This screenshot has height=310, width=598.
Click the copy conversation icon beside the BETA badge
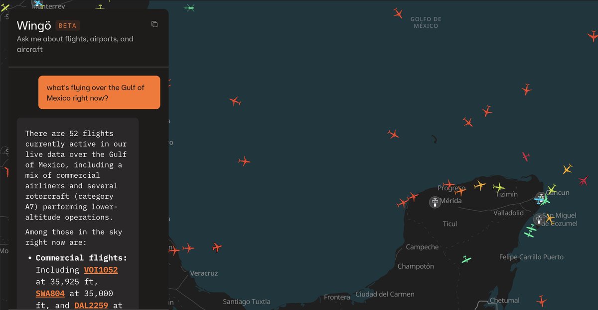coord(154,24)
